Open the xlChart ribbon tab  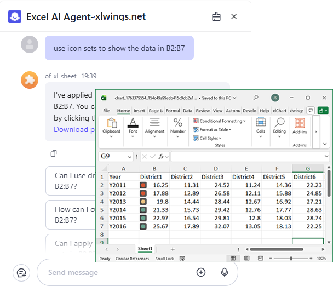(x=279, y=111)
